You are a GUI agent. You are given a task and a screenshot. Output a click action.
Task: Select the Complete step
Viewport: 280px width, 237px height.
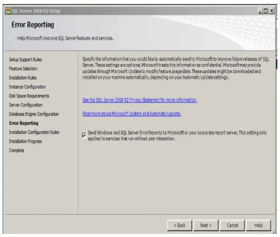16,151
